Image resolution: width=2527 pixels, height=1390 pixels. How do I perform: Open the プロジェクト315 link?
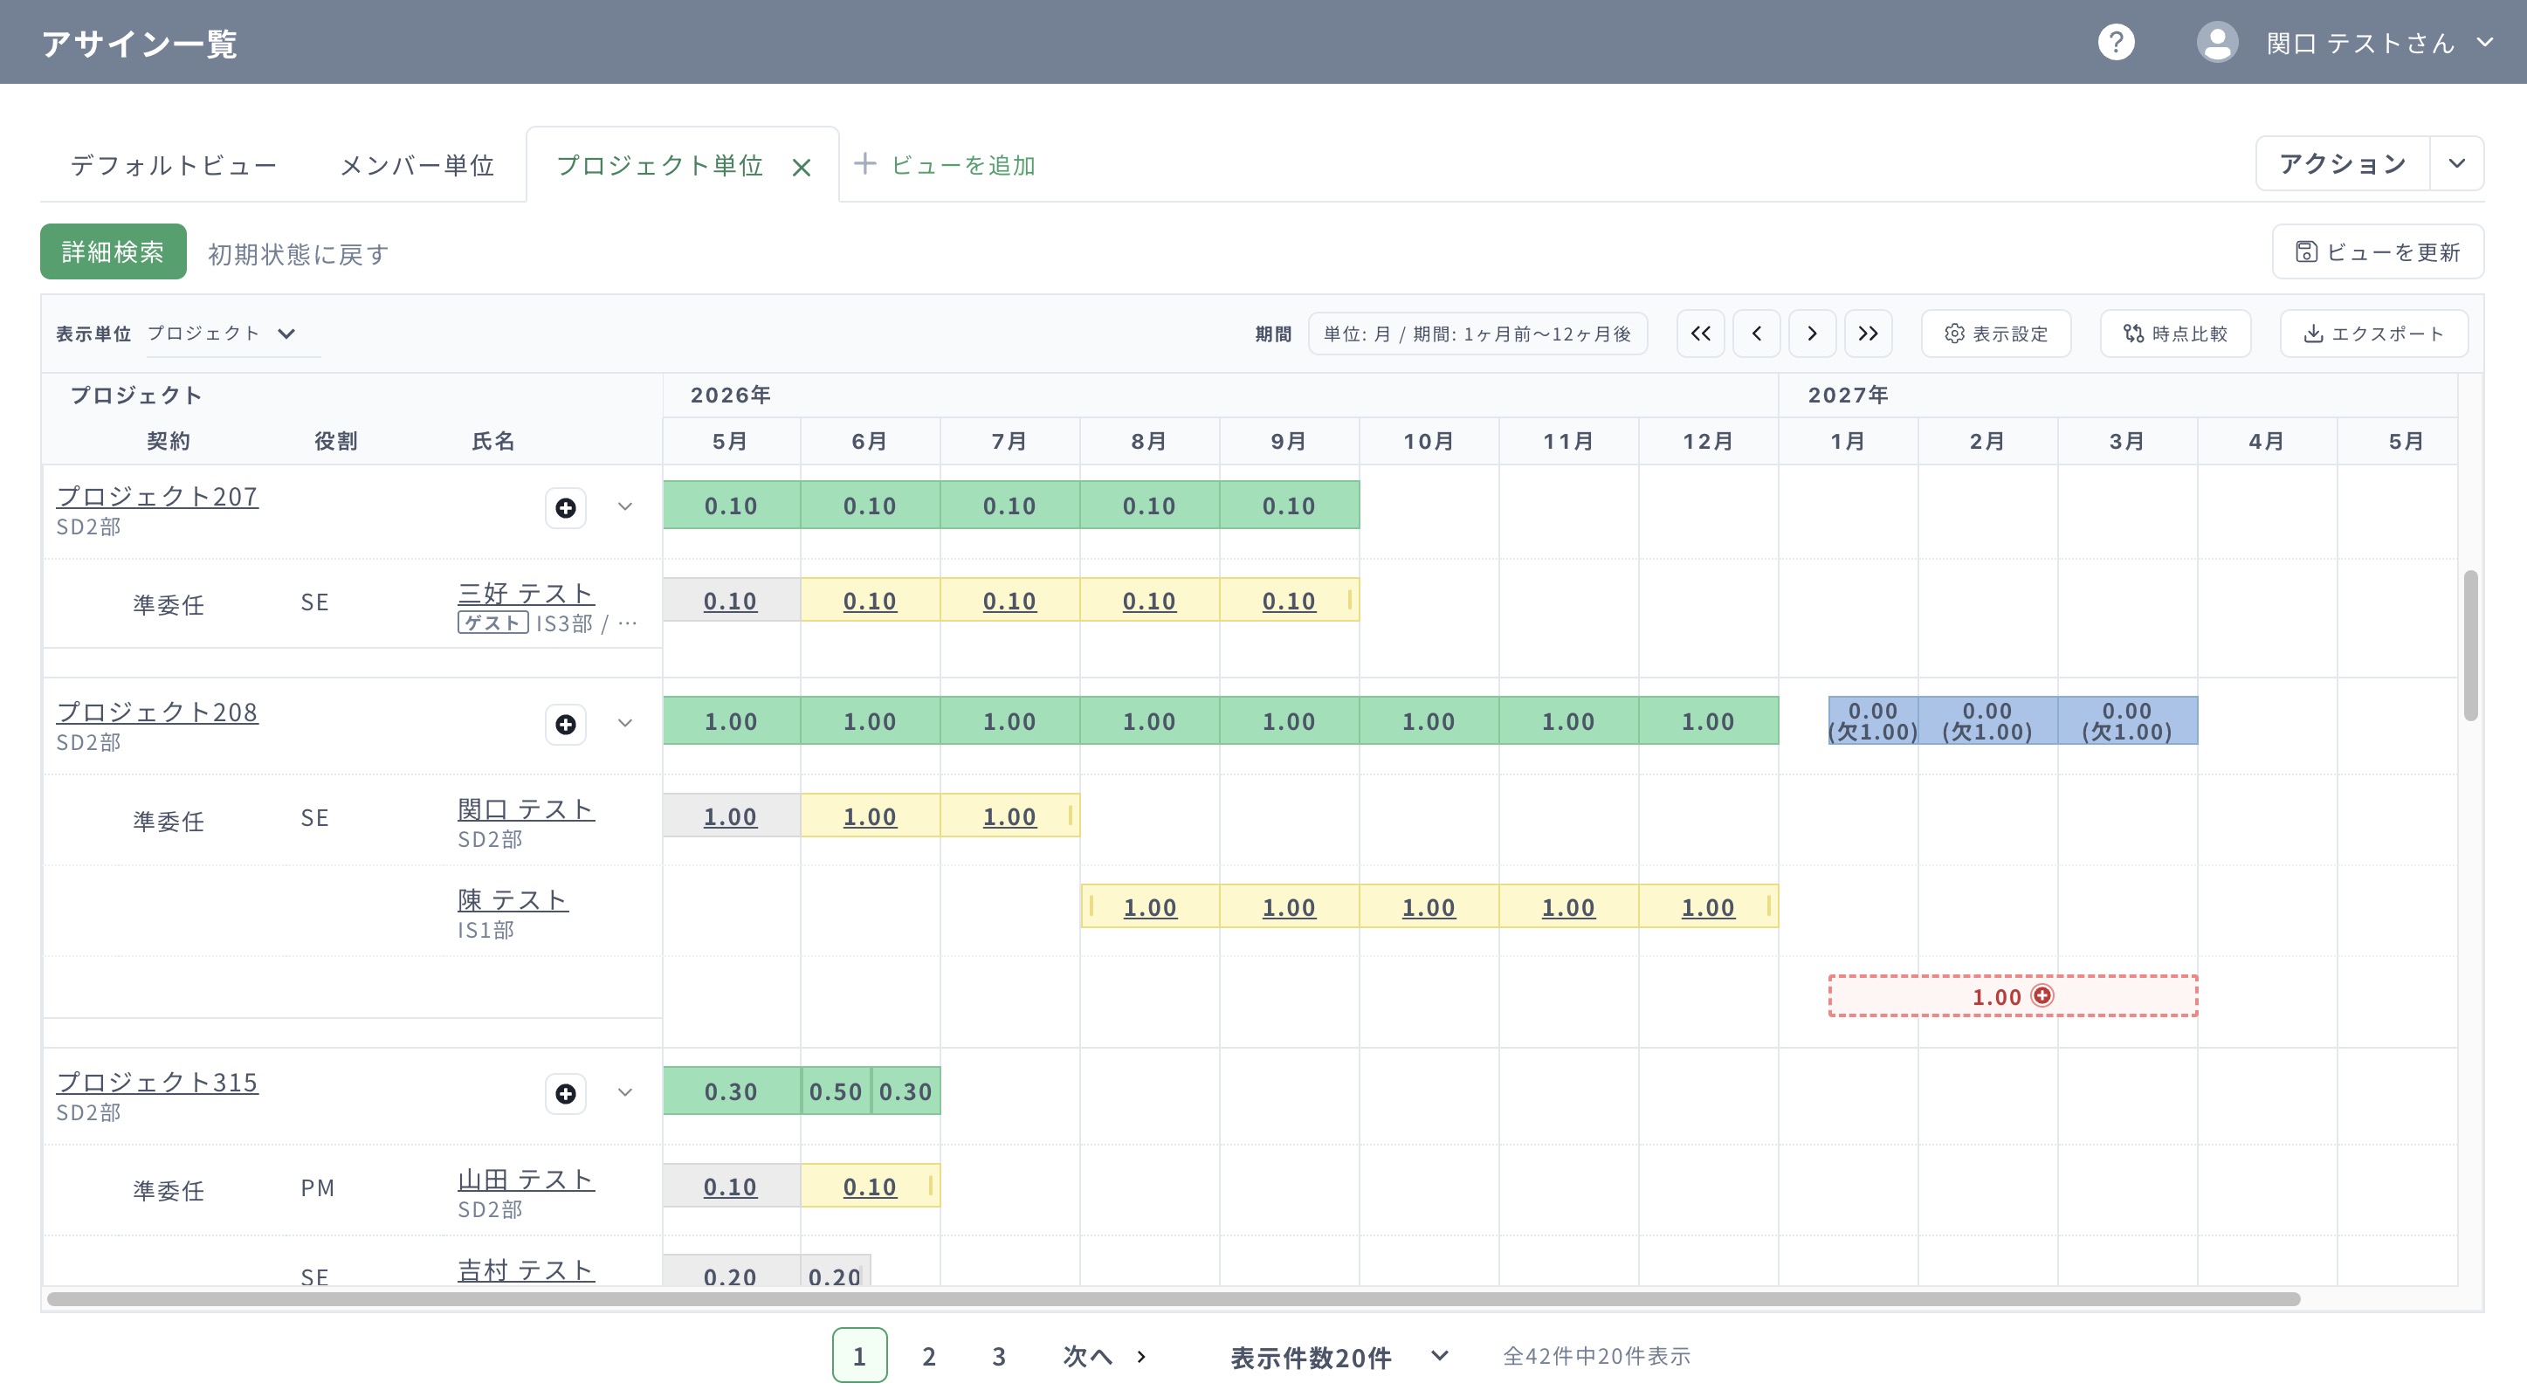click(157, 1082)
